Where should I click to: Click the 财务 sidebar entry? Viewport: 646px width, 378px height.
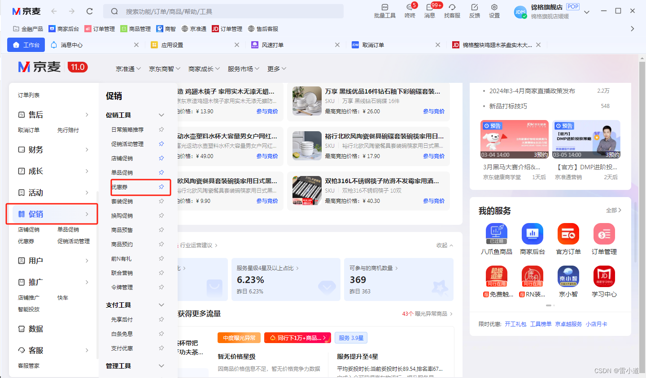pos(53,150)
